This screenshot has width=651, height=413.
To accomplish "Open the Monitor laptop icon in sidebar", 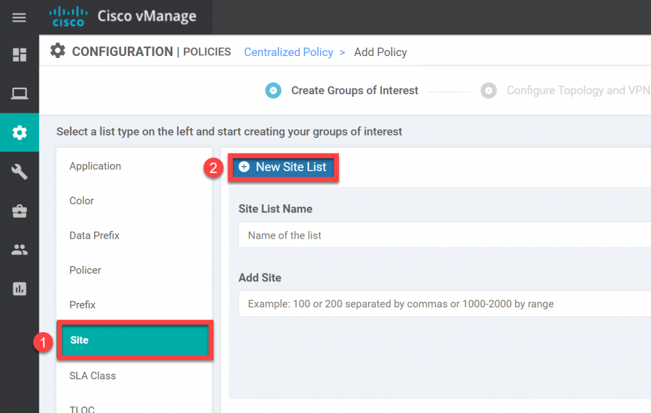I will coord(20,94).
